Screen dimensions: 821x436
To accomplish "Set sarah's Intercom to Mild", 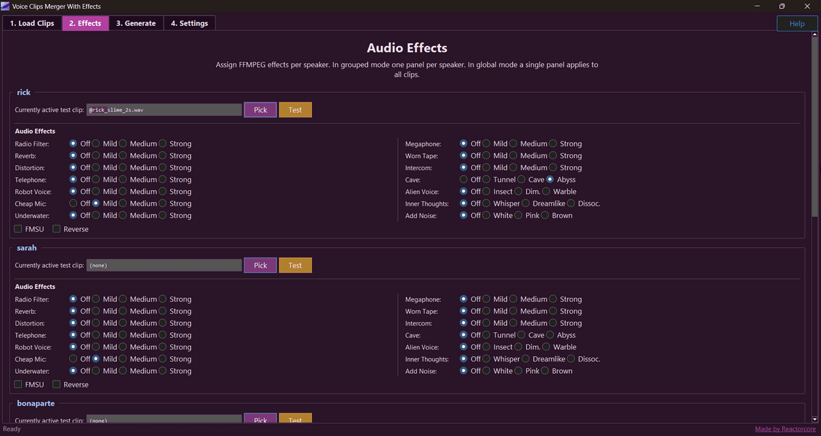I will pyautogui.click(x=486, y=323).
